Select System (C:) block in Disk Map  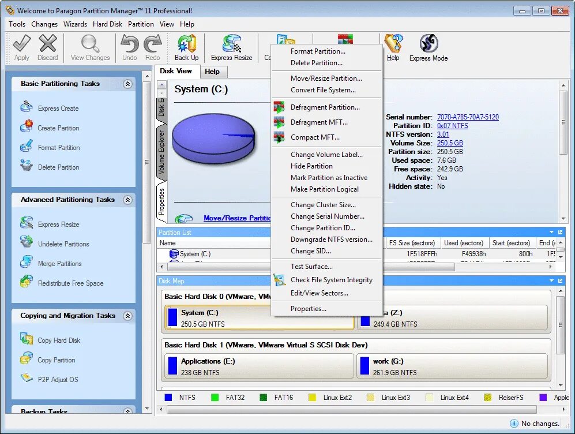[260, 317]
